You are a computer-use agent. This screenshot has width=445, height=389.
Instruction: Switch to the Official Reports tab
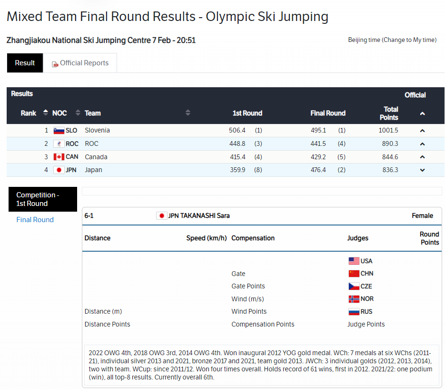[80, 63]
